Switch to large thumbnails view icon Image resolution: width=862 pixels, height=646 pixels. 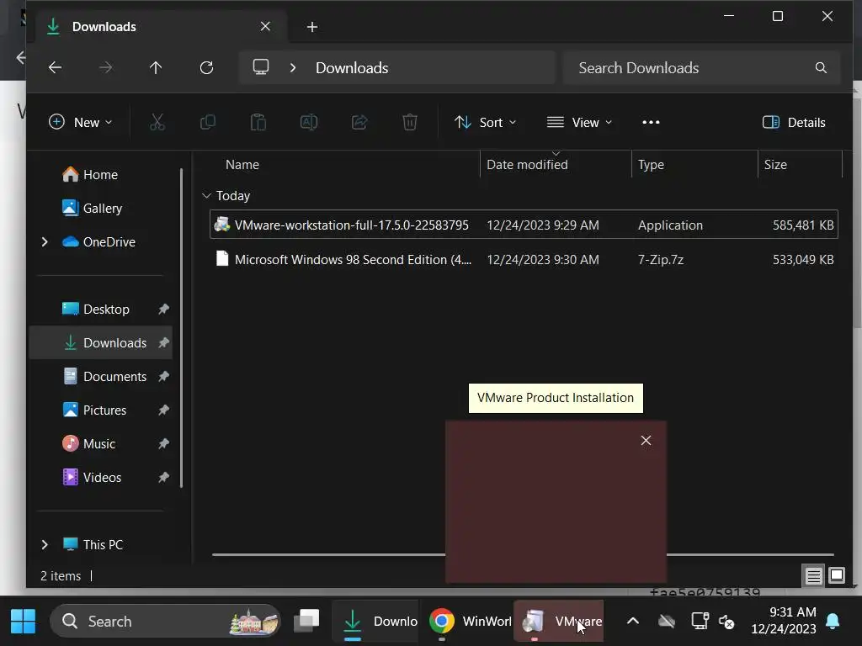point(837,575)
